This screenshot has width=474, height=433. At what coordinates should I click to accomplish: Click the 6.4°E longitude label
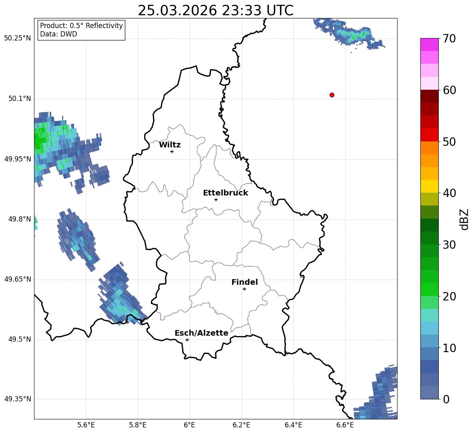[293, 425]
